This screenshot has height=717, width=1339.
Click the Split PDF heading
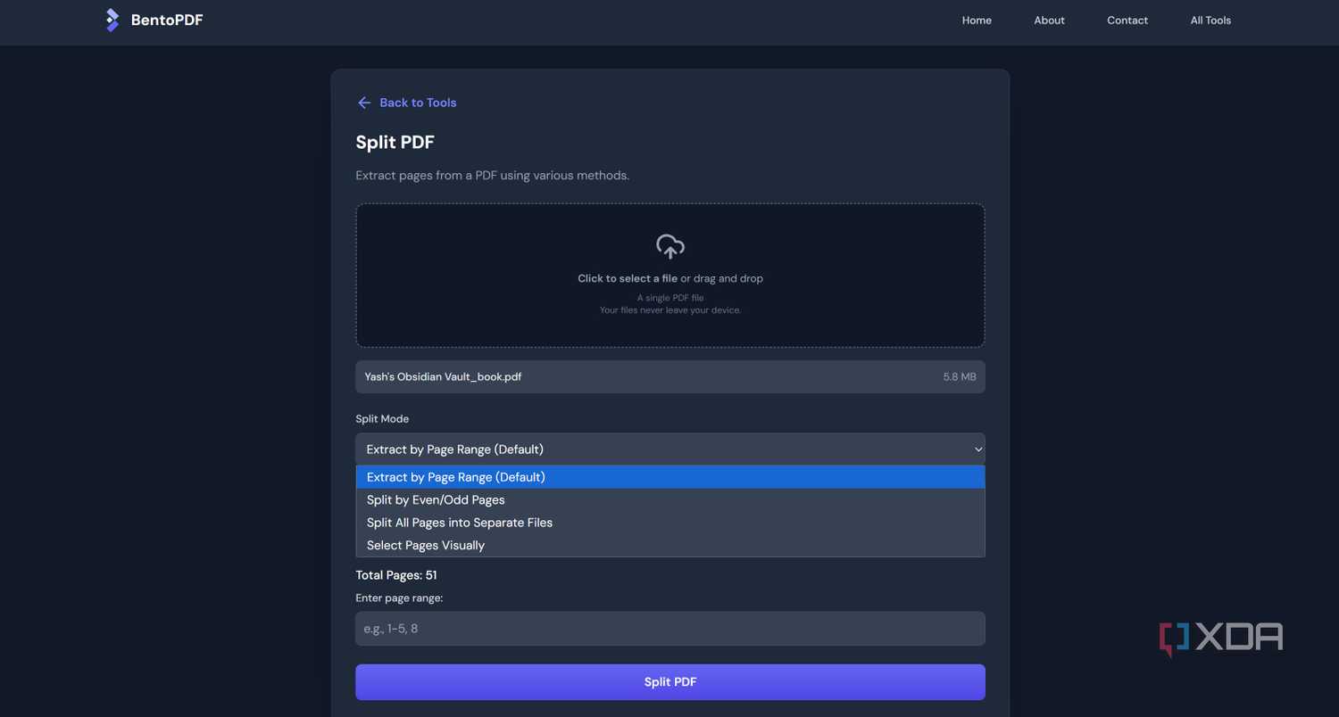pyautogui.click(x=395, y=143)
